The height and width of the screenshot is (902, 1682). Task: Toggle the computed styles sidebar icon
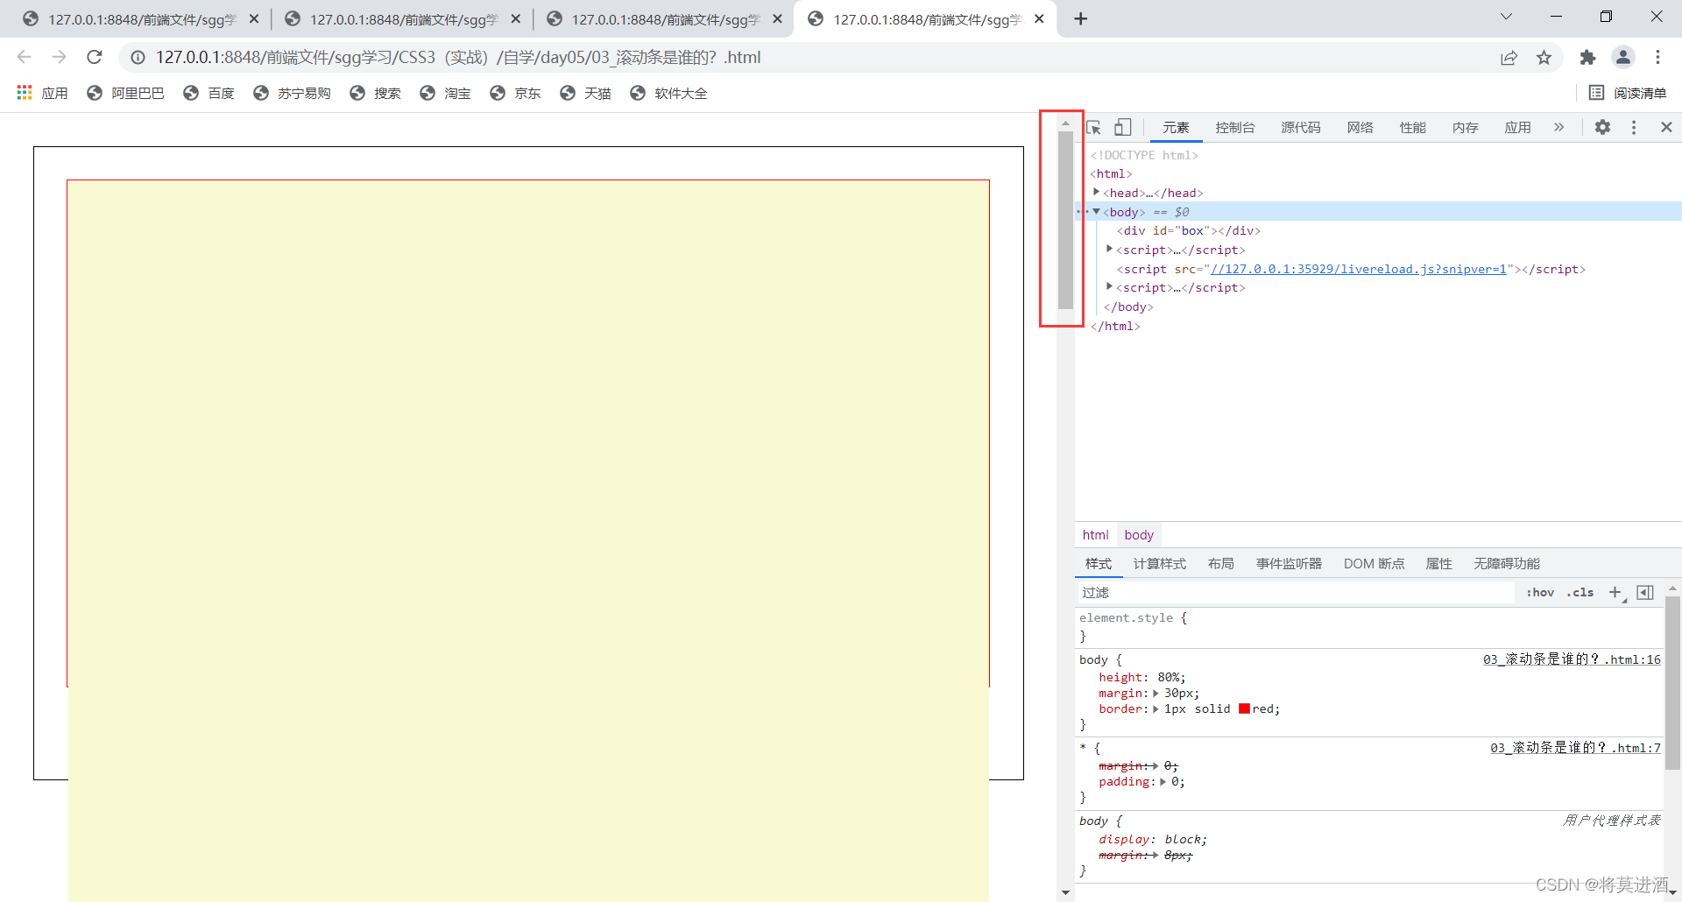pos(1645,593)
